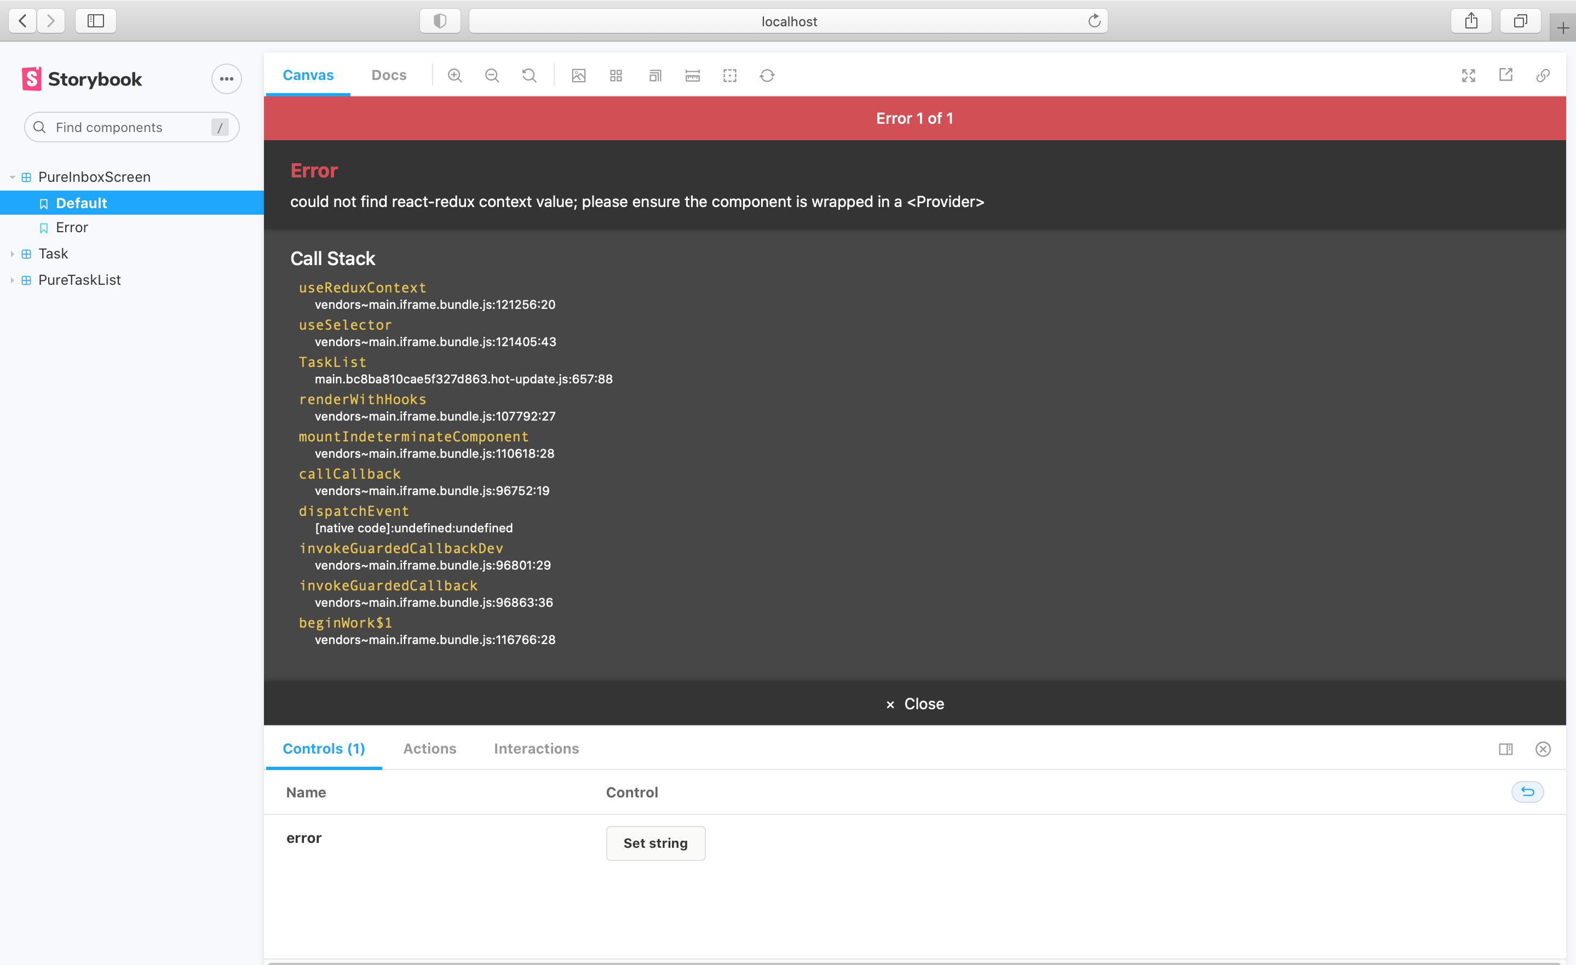
Task: Select the Error story item
Action: click(x=71, y=226)
